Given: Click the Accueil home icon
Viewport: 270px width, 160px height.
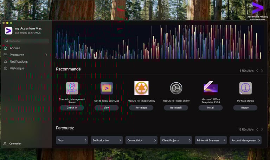Looking at the screenshot, I should [6, 48].
